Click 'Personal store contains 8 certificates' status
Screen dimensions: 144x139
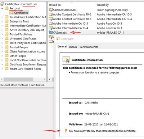(22, 85)
